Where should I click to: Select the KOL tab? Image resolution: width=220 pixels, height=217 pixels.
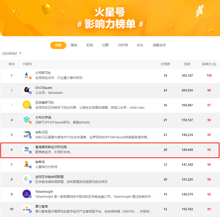point(140,45)
